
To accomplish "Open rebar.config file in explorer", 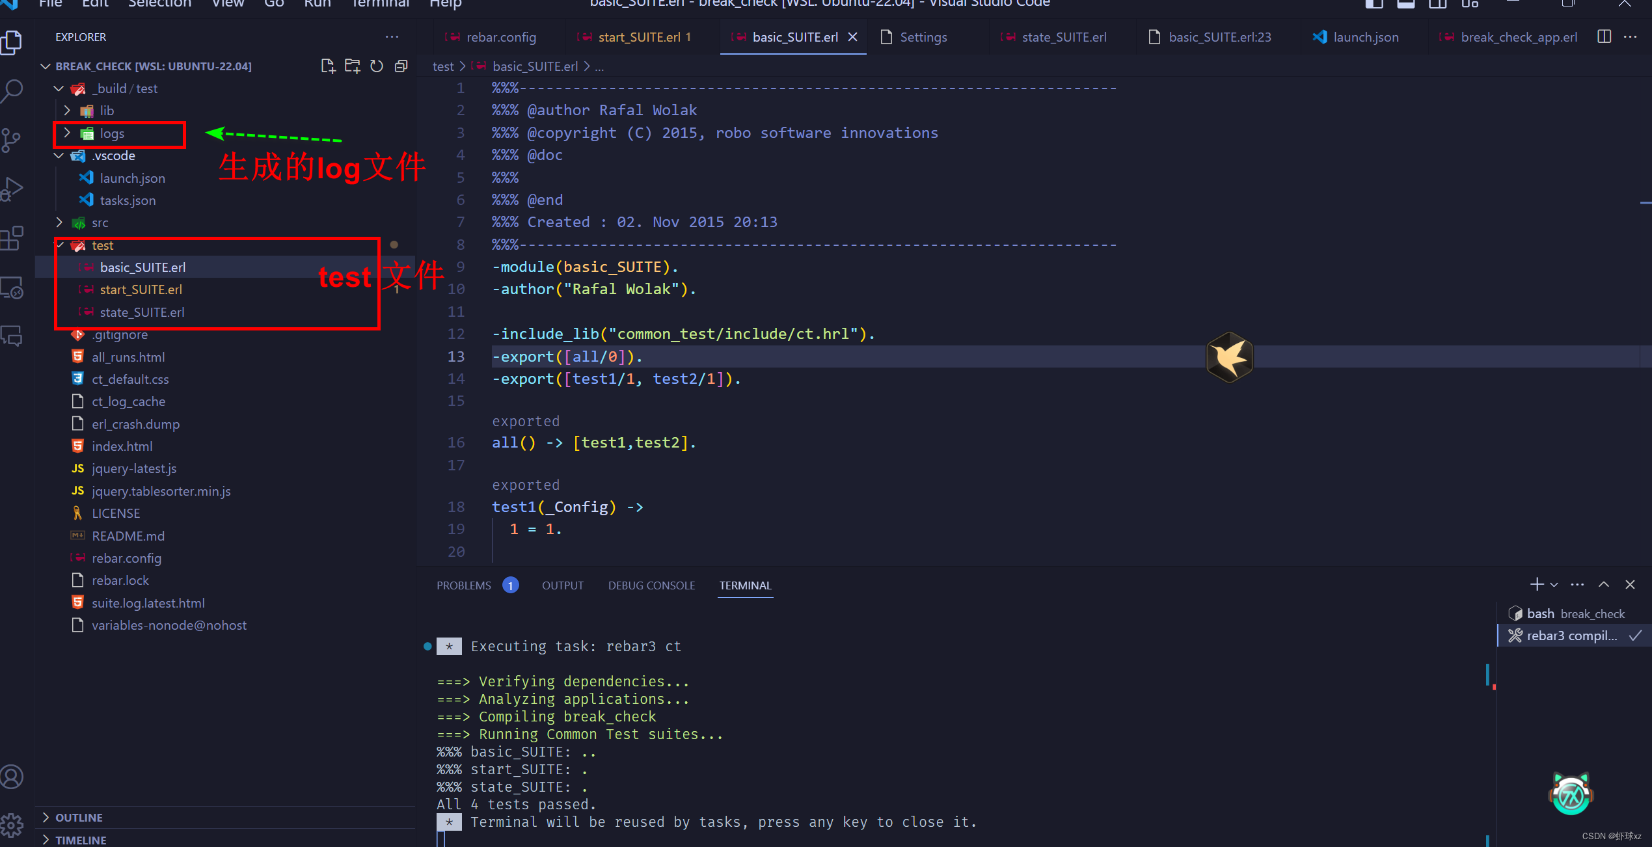I will [126, 558].
